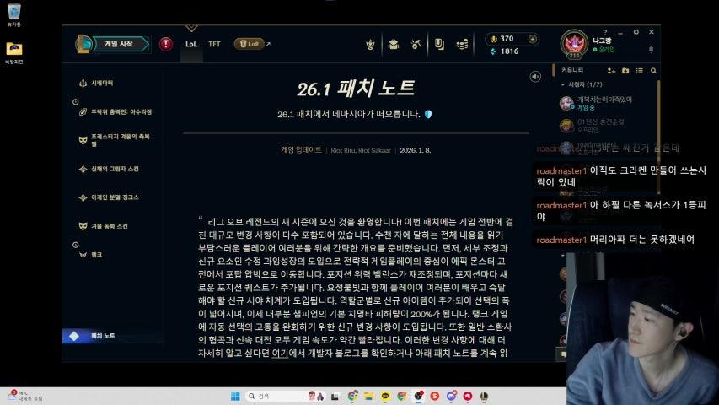Switch to the LoL tab
This screenshot has height=405, width=719.
pos(191,44)
